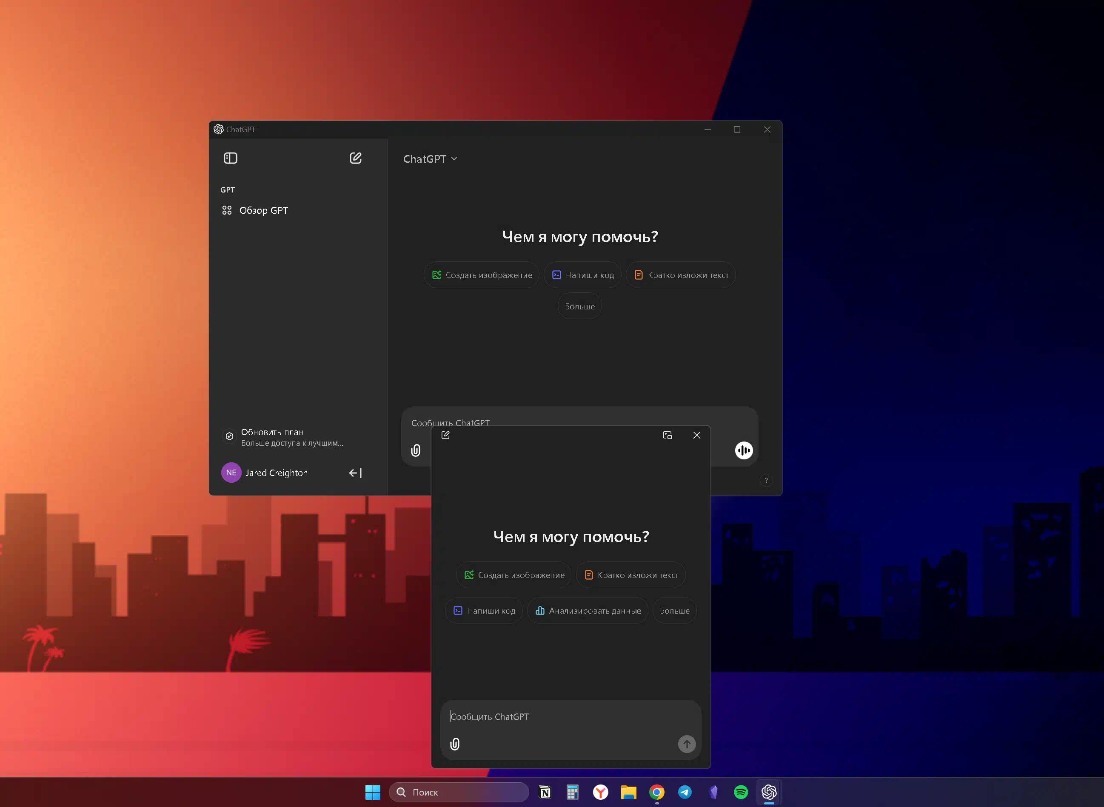Open Google Chrome from the taskbar
Image resolution: width=1104 pixels, height=807 pixels.
click(656, 793)
